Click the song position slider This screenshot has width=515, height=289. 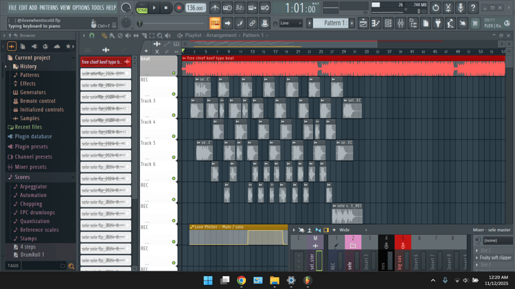click(x=171, y=23)
